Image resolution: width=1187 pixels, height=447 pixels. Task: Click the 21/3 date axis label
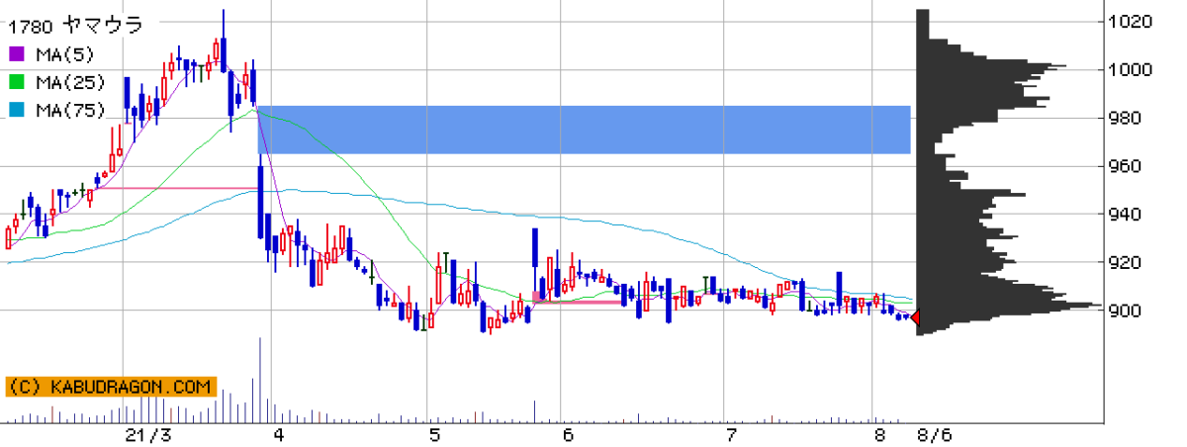pyautogui.click(x=148, y=435)
